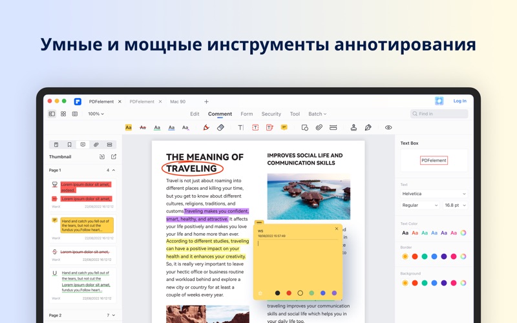Viewport: 517px width, 323px height.
Task: Open the 100% zoom level dropdown
Action: coord(96,114)
